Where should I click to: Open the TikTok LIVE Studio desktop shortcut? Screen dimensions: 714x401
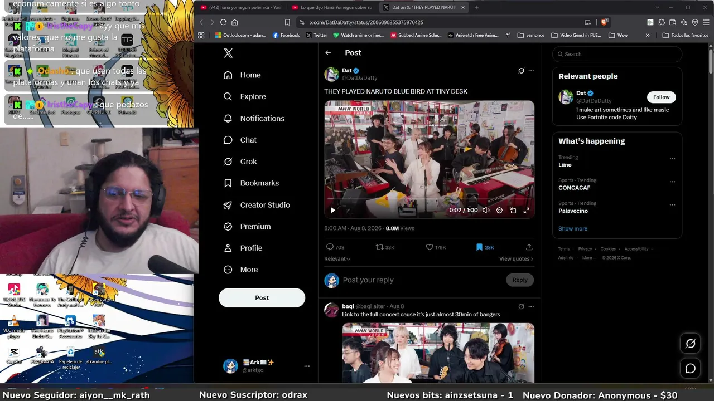click(x=14, y=295)
